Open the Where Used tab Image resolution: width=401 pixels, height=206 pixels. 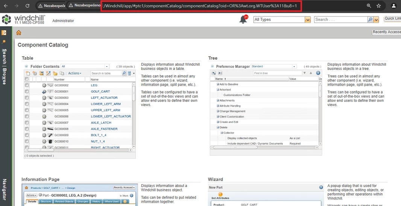[x=112, y=201]
